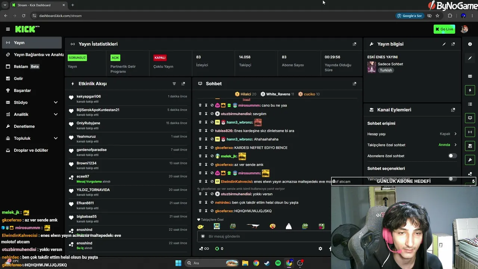Pop out the Kanal Eylemleri panel

click(x=453, y=110)
